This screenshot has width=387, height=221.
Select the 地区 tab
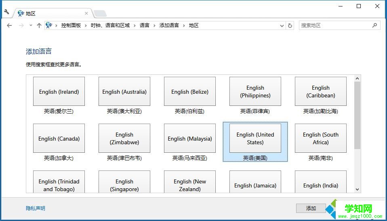53,13
